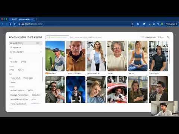Open the browser three-dot menu

tap(176, 24)
